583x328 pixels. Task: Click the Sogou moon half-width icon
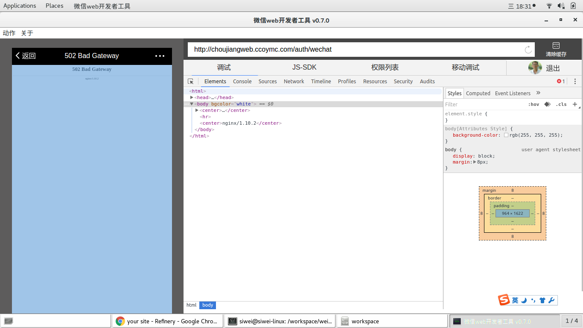[524, 300]
